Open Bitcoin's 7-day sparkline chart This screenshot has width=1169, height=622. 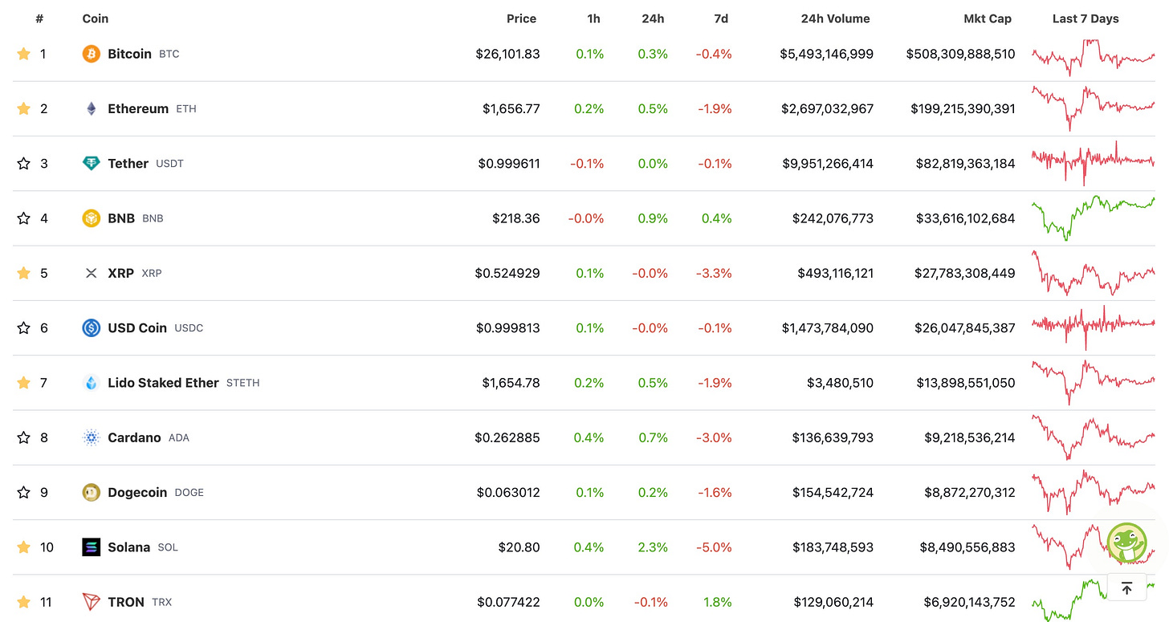1094,57
